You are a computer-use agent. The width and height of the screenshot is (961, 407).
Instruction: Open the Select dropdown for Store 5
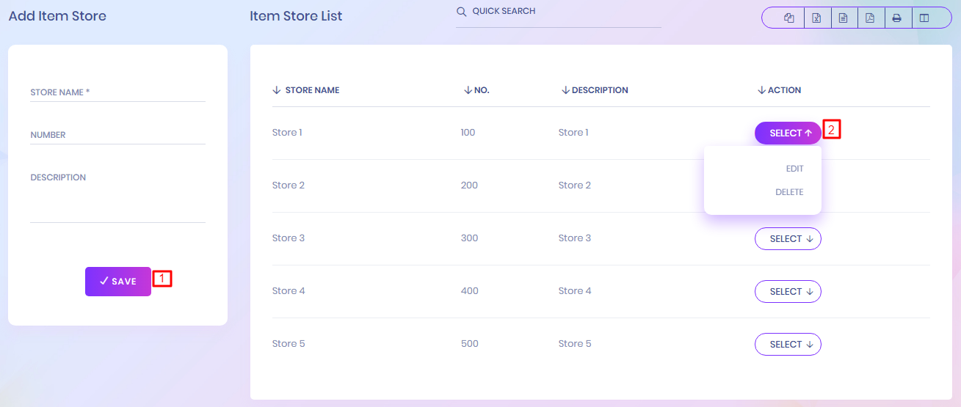pyautogui.click(x=788, y=345)
